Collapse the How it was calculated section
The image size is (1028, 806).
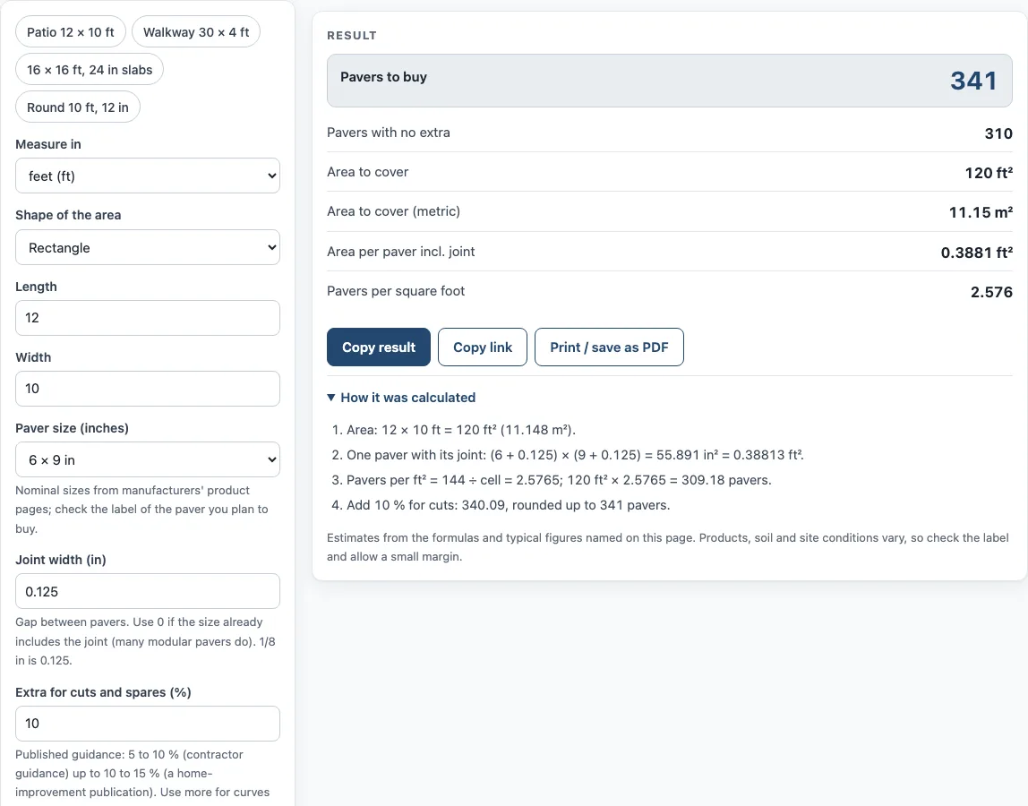[x=401, y=398]
